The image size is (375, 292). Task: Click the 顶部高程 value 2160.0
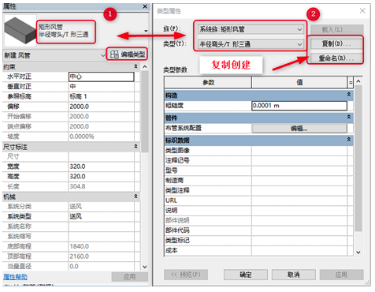(x=101, y=256)
